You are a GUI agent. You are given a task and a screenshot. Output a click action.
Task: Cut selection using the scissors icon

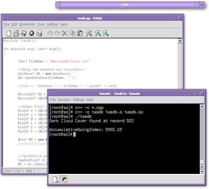point(65,33)
